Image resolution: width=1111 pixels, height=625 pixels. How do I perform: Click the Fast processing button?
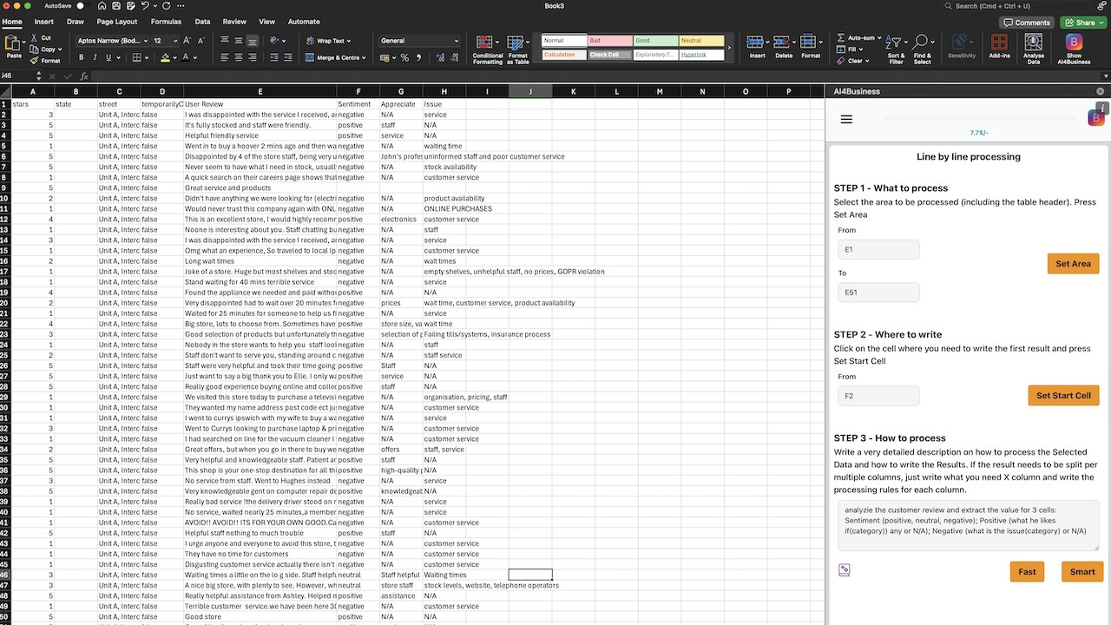click(x=1027, y=572)
